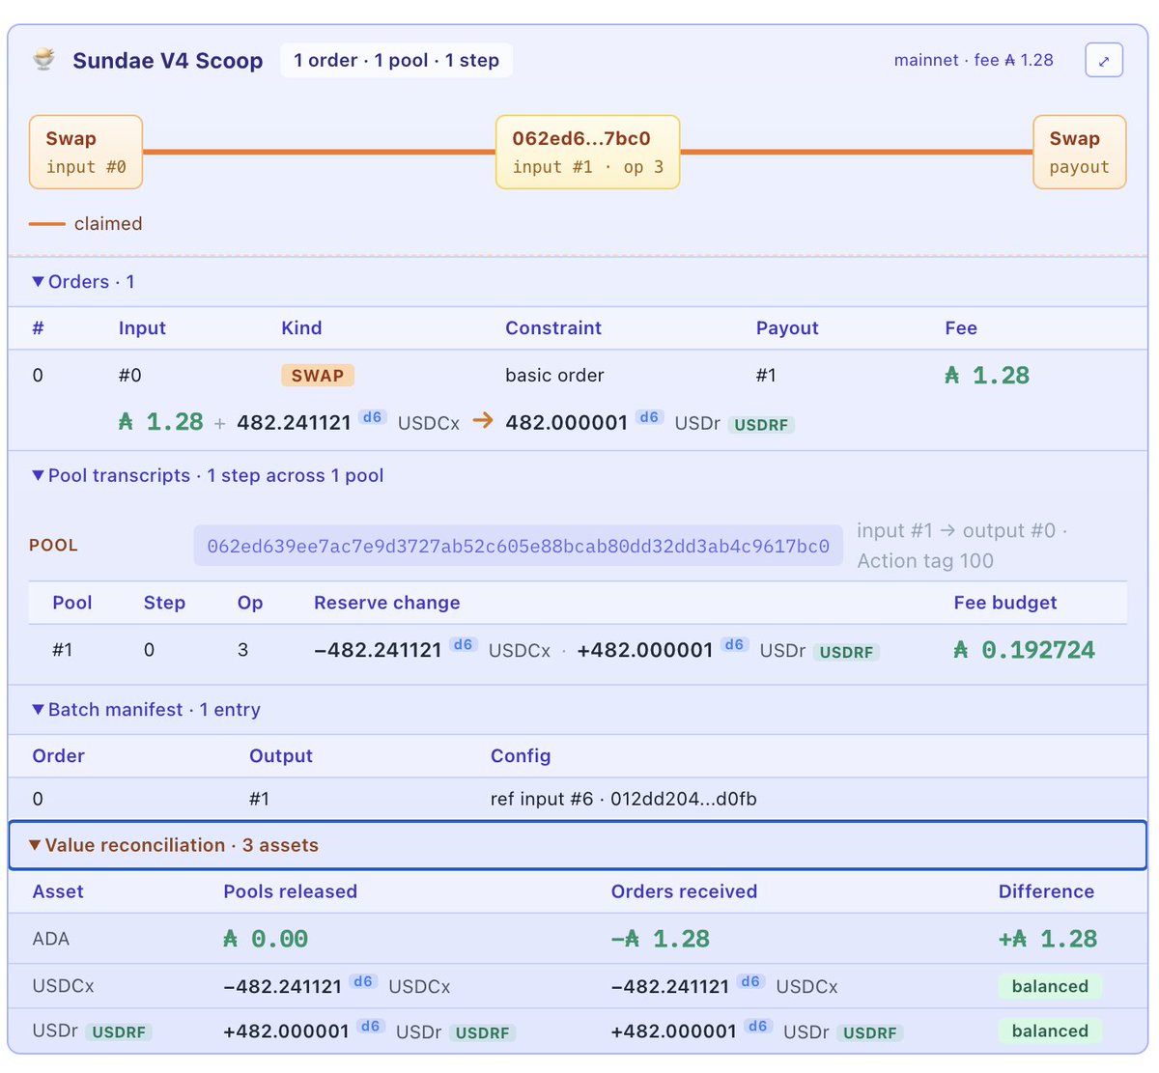Select the 062ed6...7bc0 pool node

(587, 152)
